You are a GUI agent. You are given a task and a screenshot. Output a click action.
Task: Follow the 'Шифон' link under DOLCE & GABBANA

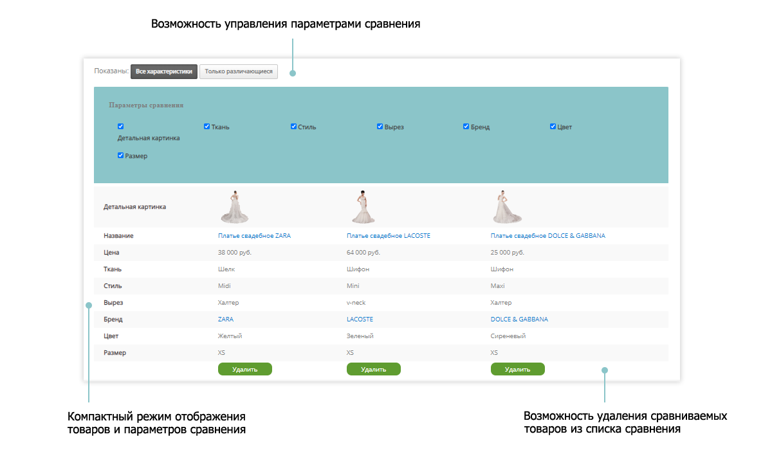502,269
